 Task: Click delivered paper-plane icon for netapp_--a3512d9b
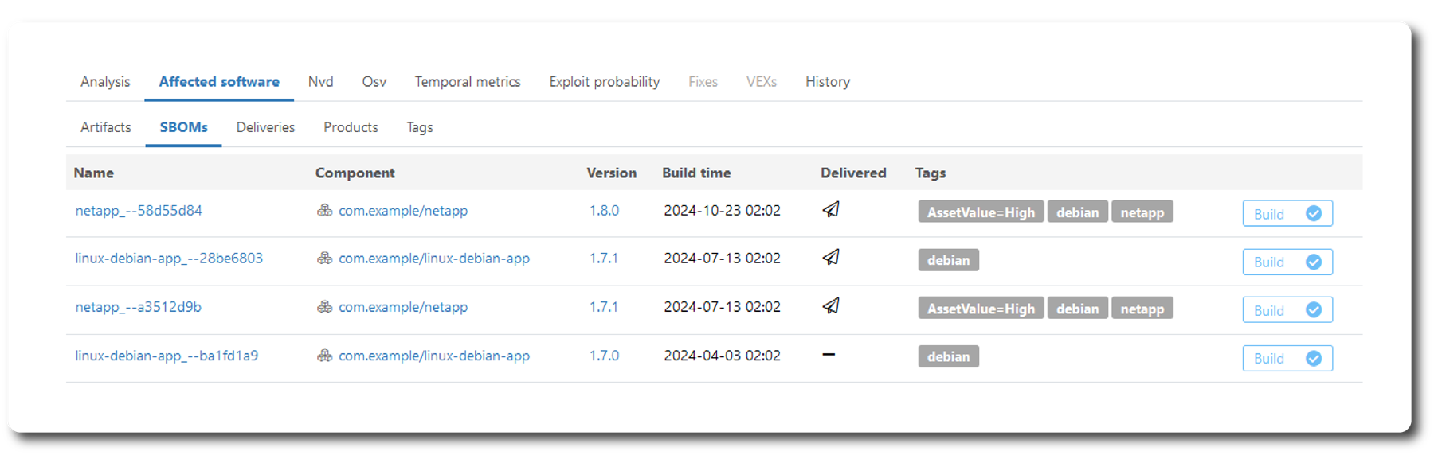(x=830, y=306)
